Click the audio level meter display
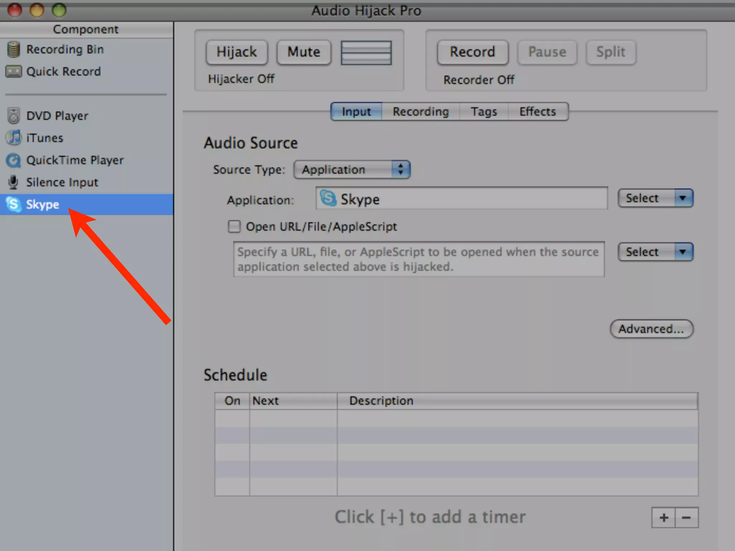The width and height of the screenshot is (735, 551). tap(366, 53)
